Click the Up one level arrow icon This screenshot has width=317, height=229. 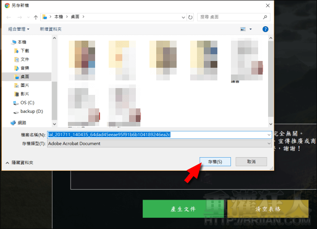click(x=36, y=17)
